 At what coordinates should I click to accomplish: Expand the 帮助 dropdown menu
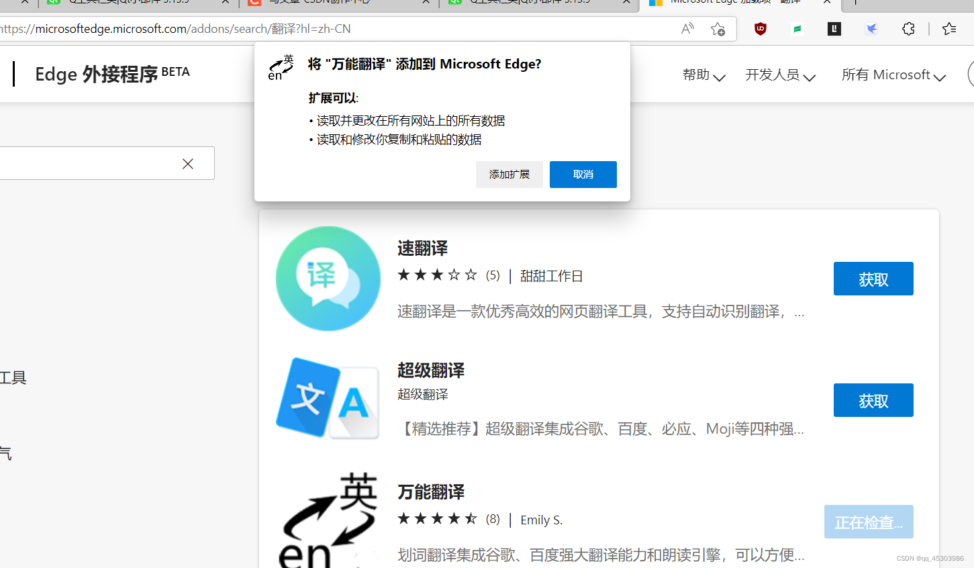[x=703, y=75]
